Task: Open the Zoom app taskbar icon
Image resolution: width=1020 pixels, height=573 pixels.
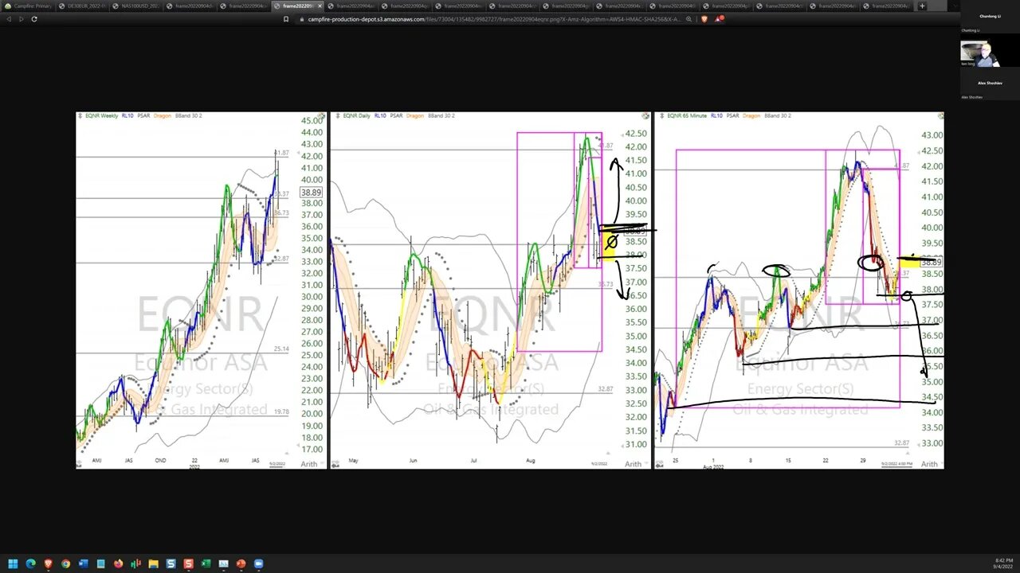Action: pos(258,563)
